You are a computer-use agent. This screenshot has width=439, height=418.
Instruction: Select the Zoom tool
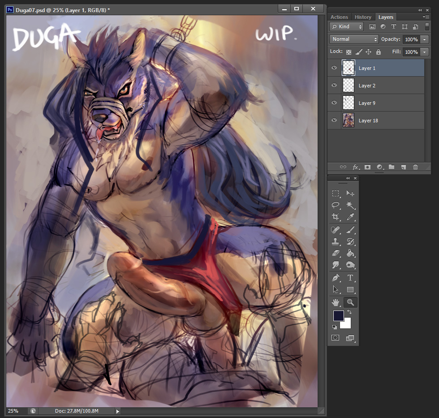point(350,302)
